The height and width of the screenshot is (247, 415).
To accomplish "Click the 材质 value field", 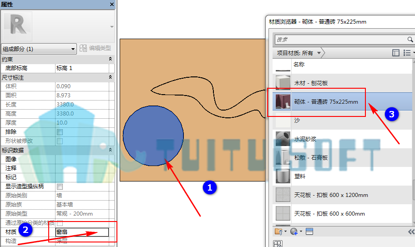I will 82,232.
